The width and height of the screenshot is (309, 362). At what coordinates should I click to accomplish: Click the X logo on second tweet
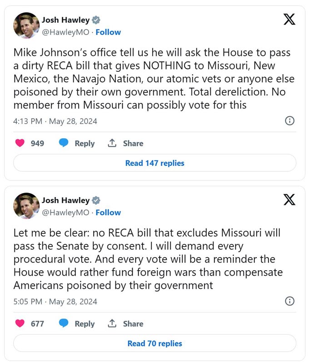(x=289, y=199)
